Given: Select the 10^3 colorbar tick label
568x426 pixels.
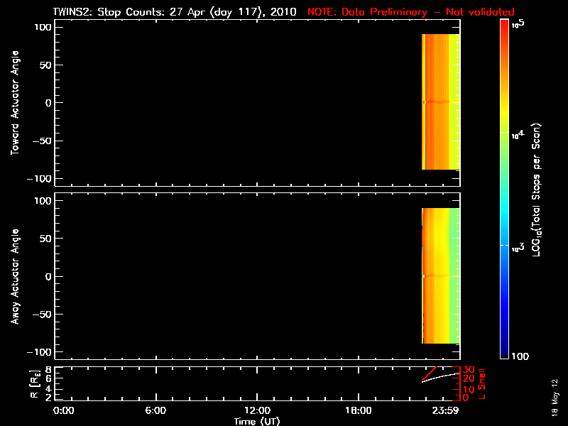Looking at the screenshot, I should click(518, 248).
